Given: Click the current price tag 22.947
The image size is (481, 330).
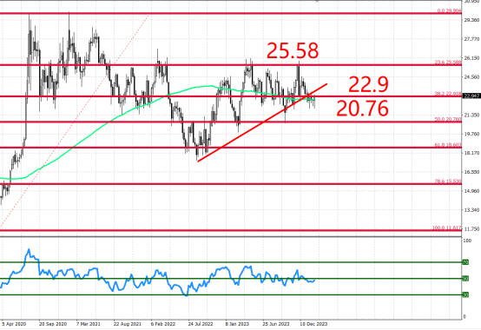Looking at the screenshot, I should click(x=471, y=96).
